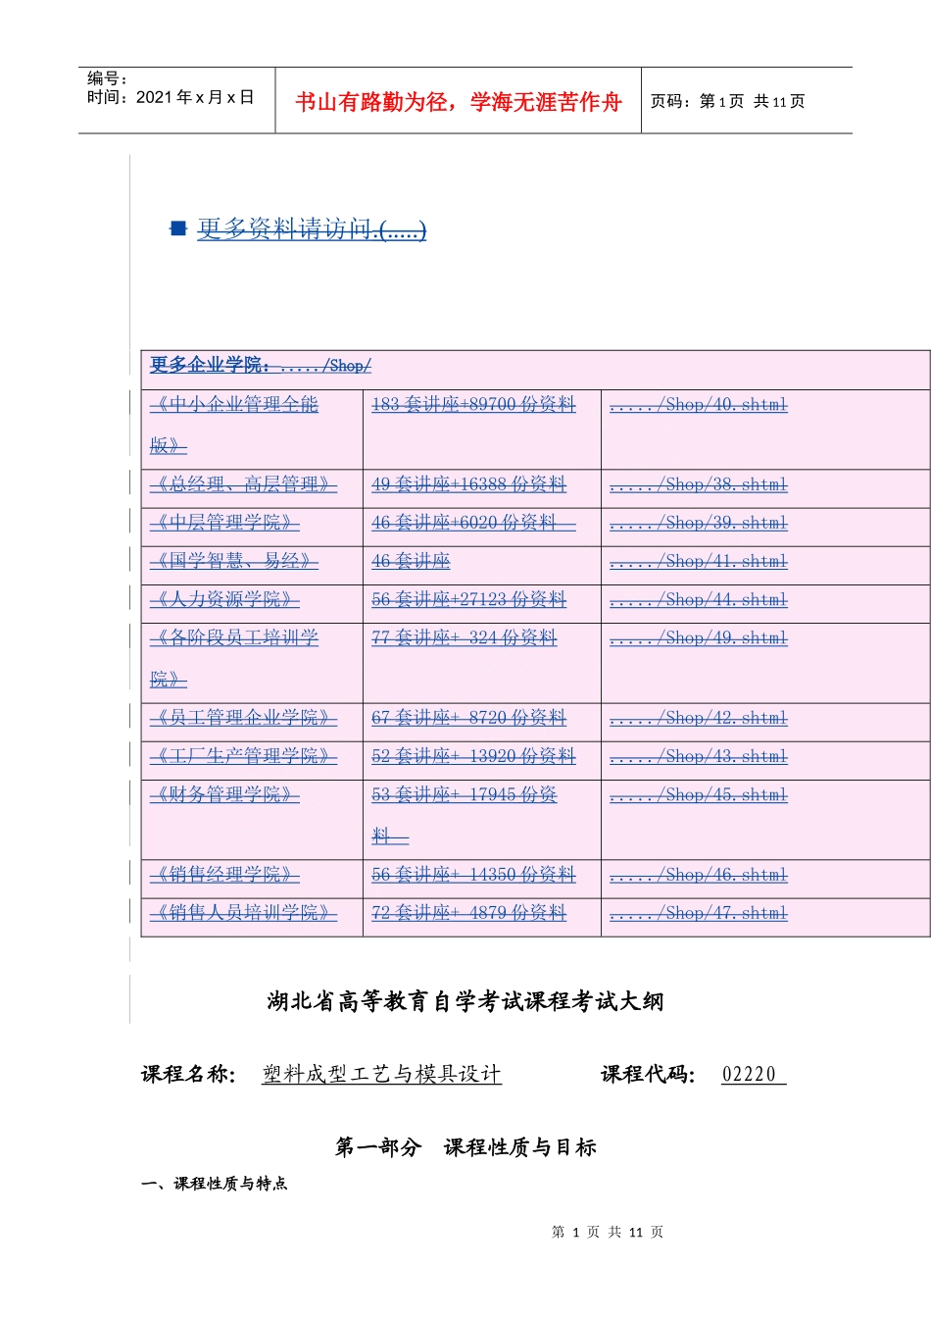Open the Shop/38.shtml link
931x1318 pixels.
(x=699, y=484)
